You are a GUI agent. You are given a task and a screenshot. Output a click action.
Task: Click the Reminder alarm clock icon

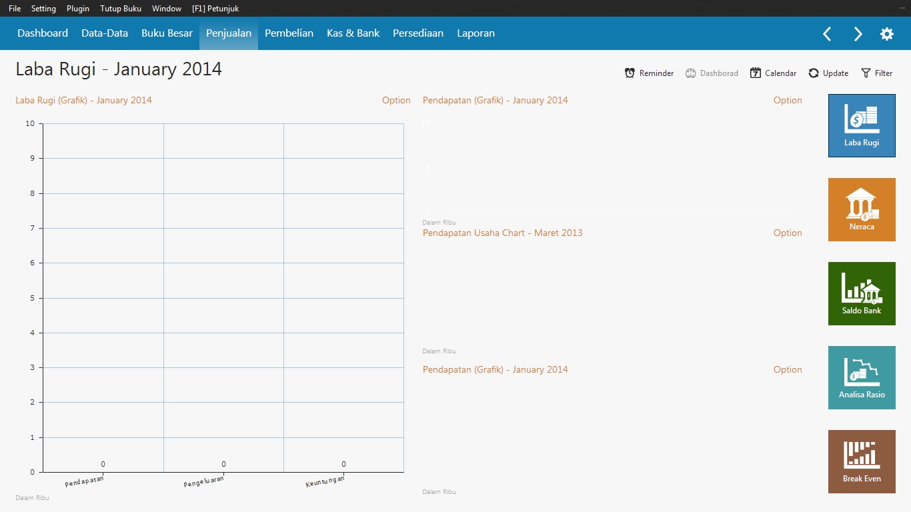click(630, 73)
